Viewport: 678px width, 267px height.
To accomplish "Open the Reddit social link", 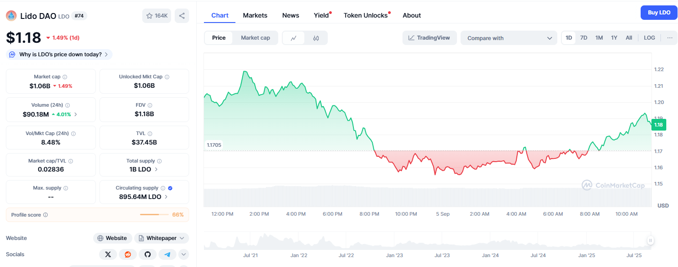I will (x=128, y=254).
